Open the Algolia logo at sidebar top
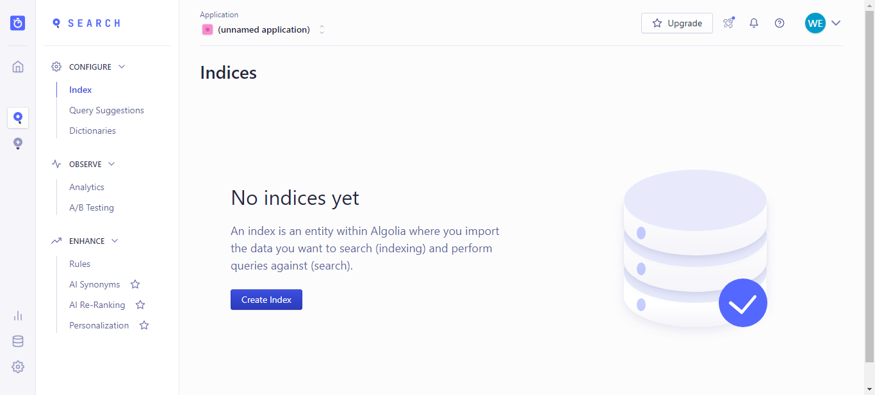875x395 pixels. pos(18,23)
